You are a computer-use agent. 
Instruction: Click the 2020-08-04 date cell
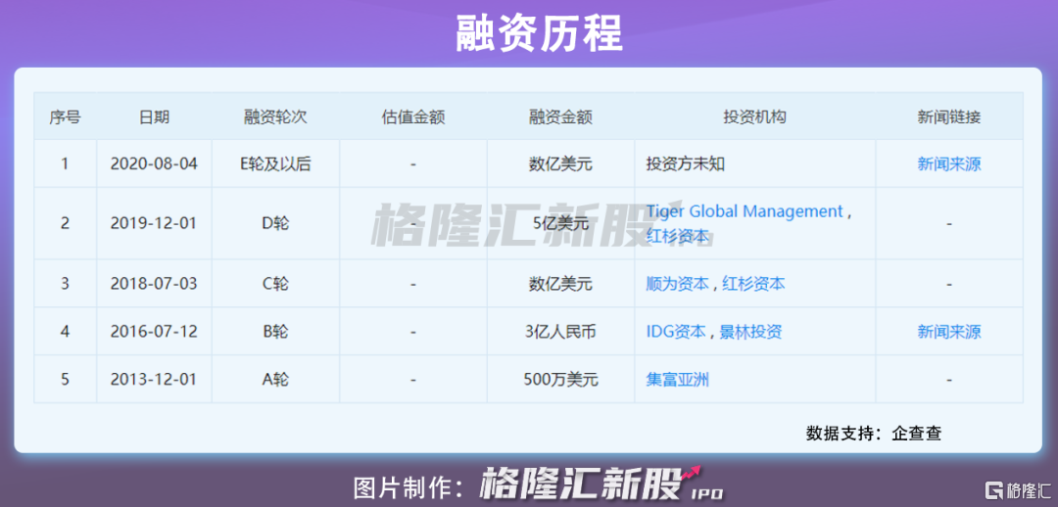coord(154,163)
